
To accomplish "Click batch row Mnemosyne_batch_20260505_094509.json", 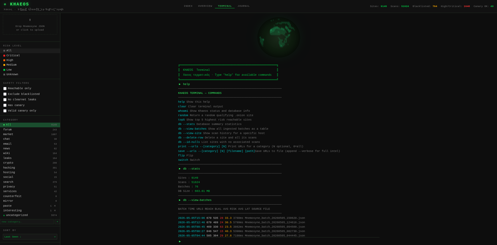I will (242, 227).
